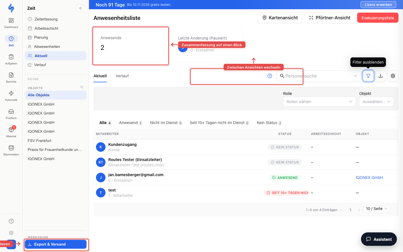Search objects via magnifier in OBJEKTE
Image resolution: width=403 pixels, height=252 pixels.
pos(82,87)
